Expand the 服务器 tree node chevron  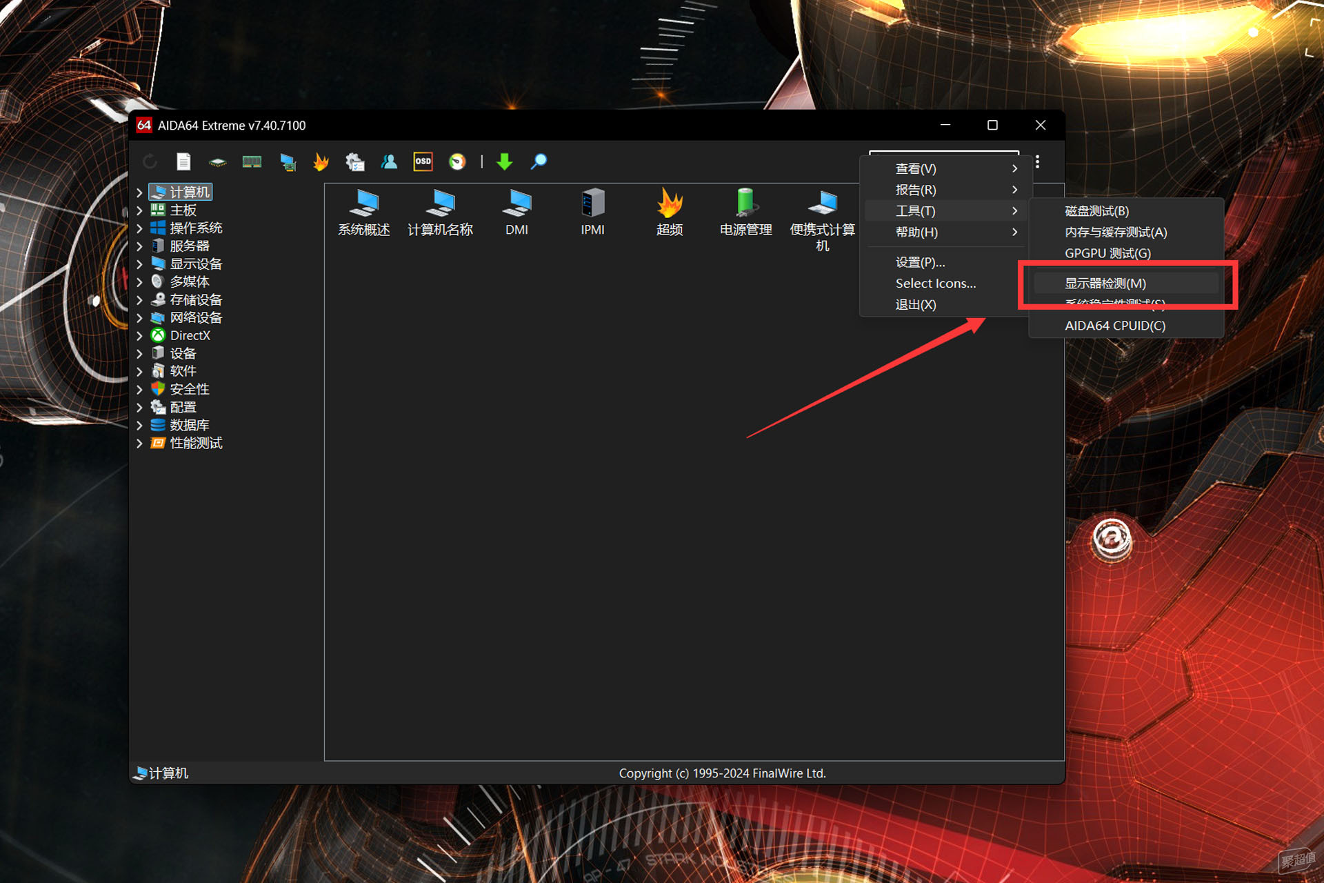click(x=139, y=246)
